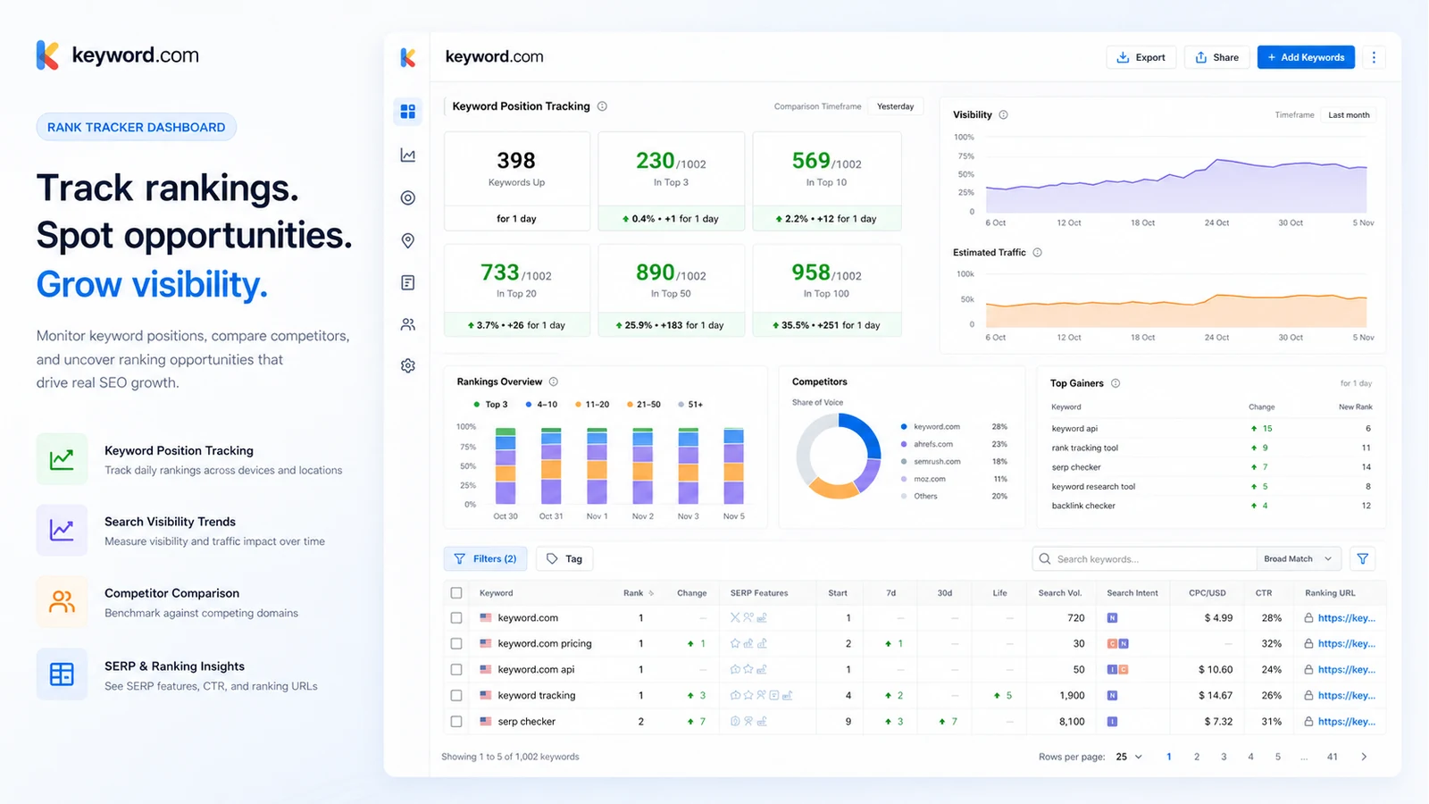Open the Yesterday comparison timeframe dropdown
1429x804 pixels.
[x=895, y=106]
